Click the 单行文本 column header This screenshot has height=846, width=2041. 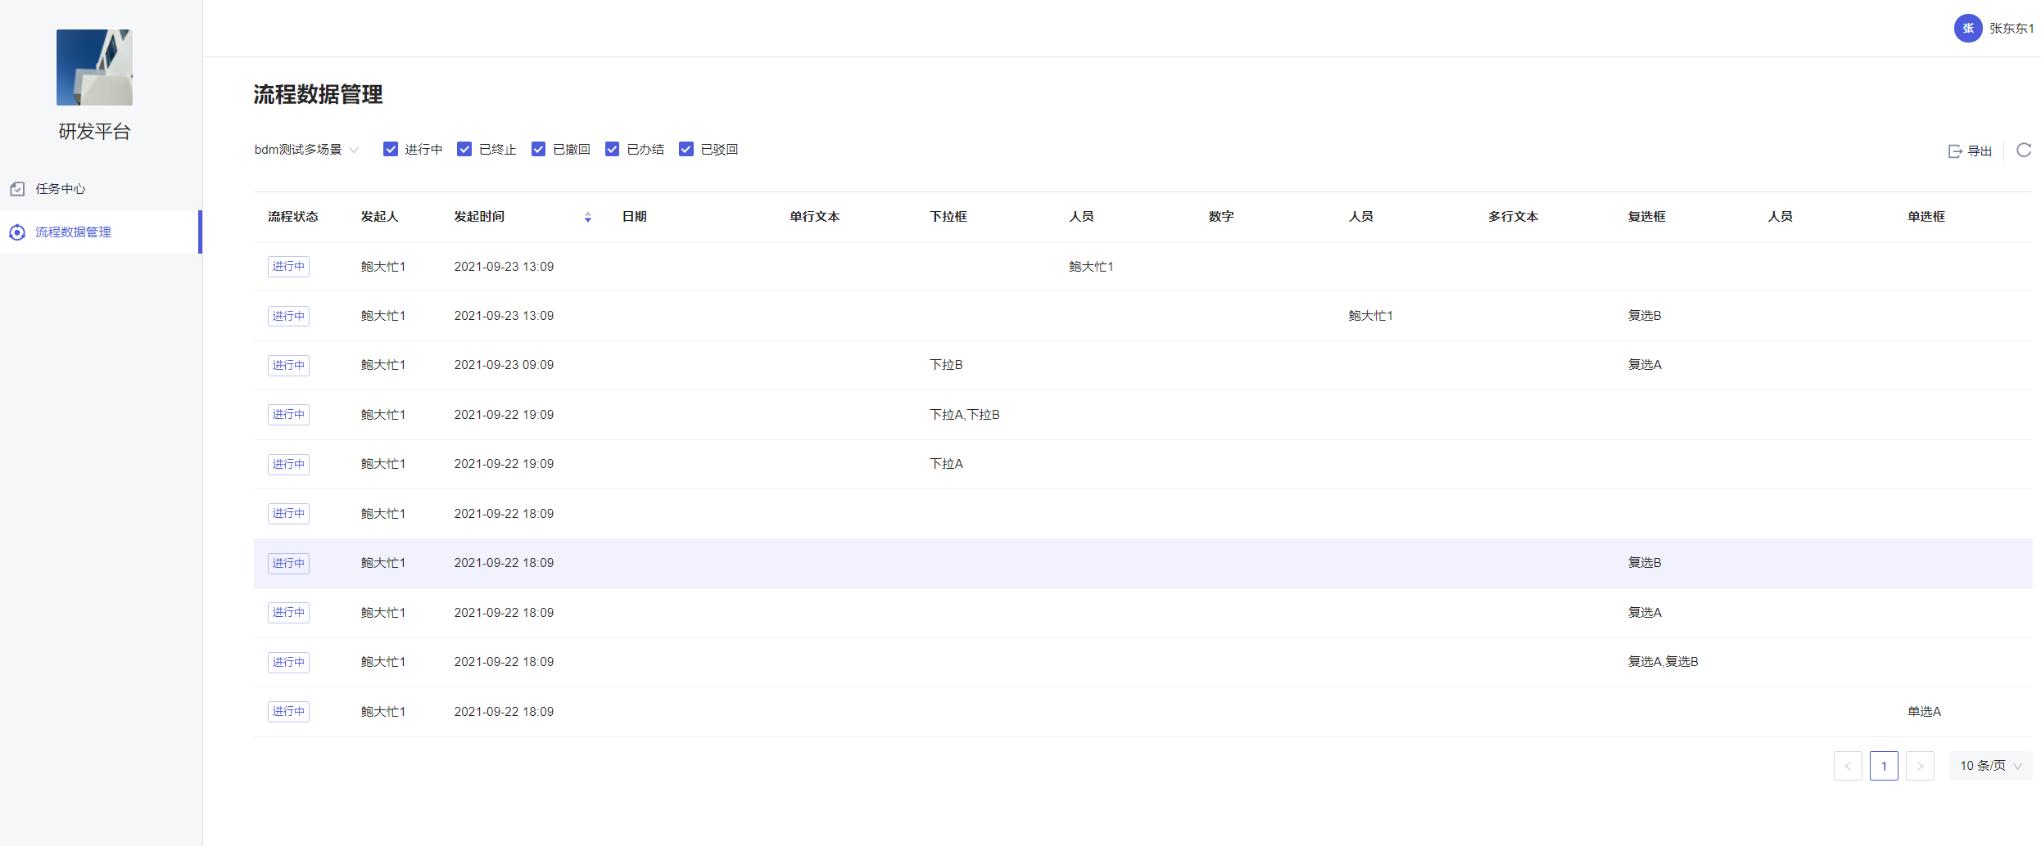(x=815, y=217)
